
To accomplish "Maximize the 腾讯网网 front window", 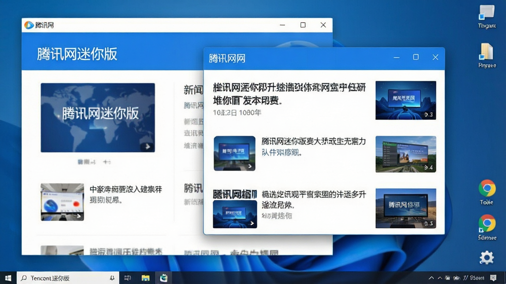I will pos(416,57).
